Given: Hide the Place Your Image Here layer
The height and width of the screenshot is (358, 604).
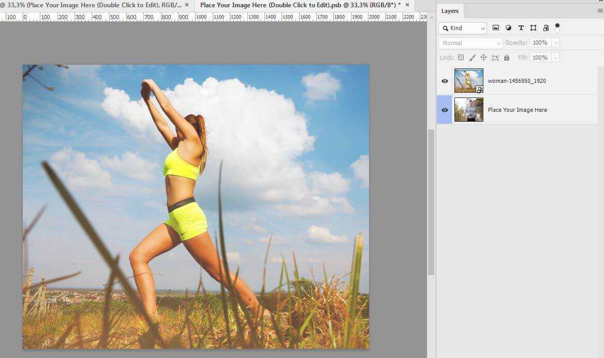Looking at the screenshot, I should click(x=445, y=110).
